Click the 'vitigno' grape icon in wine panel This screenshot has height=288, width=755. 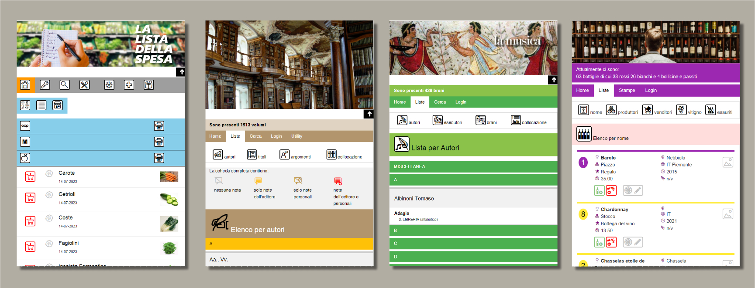tap(681, 110)
